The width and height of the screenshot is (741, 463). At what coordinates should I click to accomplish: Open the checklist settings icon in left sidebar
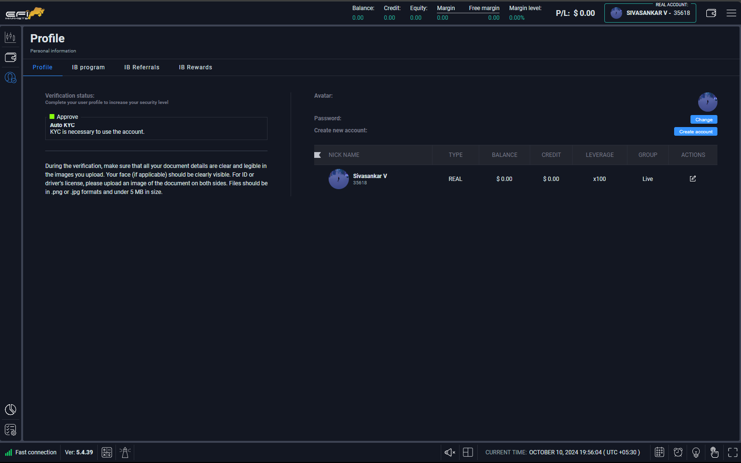[11, 429]
